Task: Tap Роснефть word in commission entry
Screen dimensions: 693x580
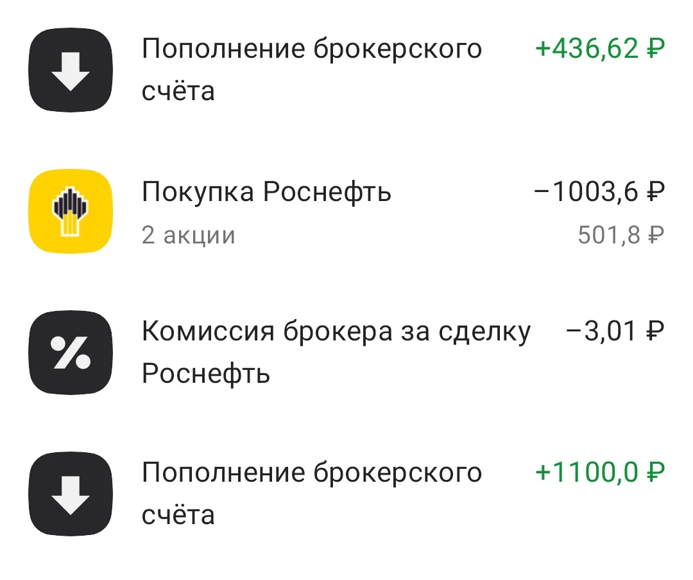Action: click(206, 374)
